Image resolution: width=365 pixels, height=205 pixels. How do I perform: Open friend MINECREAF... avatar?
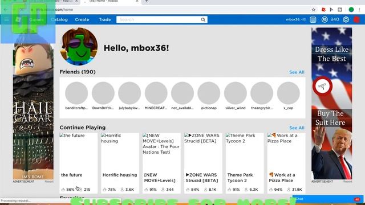[x=156, y=93]
